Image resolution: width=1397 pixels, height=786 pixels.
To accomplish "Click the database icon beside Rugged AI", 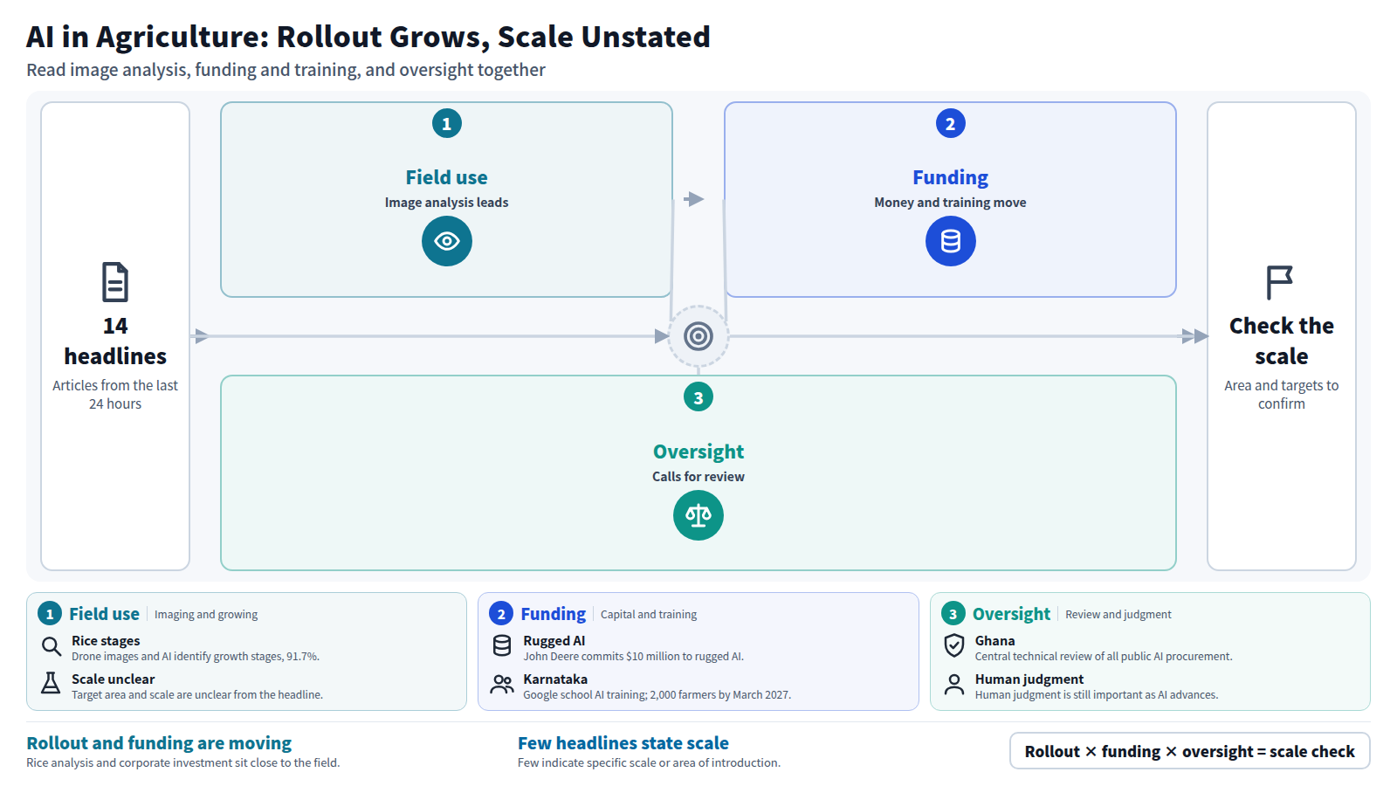I will (502, 645).
